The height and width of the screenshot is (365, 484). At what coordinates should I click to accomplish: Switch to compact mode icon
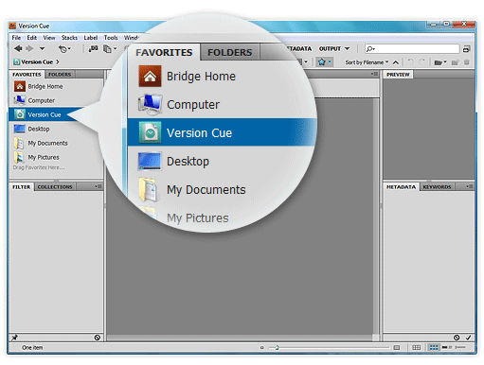[x=467, y=49]
